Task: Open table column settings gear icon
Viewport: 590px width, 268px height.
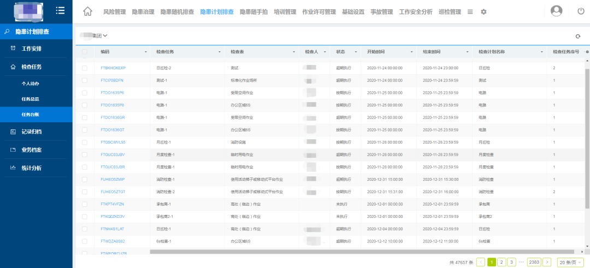Action: [x=587, y=52]
